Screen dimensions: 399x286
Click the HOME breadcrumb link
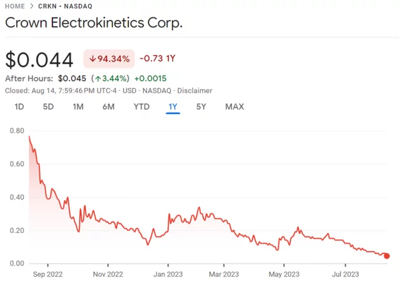pyautogui.click(x=15, y=6)
